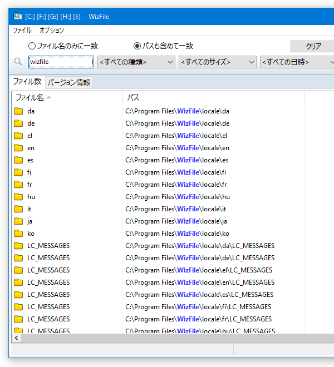Click folder icon for locale\de\LC_MESSAGES row
Image resolution: width=334 pixels, height=367 pixels.
click(18, 257)
